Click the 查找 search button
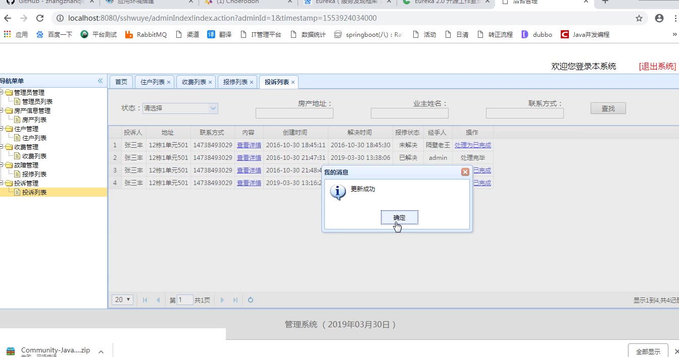This screenshot has width=679, height=357. (x=608, y=108)
